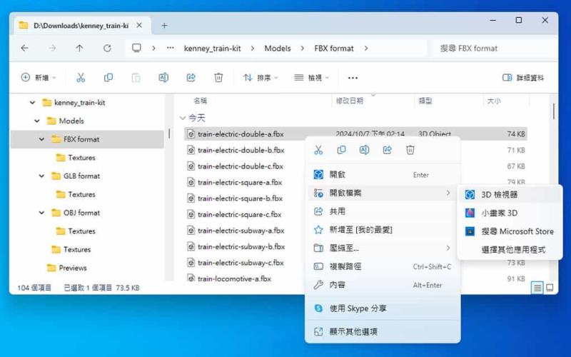Image resolution: width=571 pixels, height=357 pixels.
Task: Collapse the kenney_train-kit tree node
Action: (32, 103)
